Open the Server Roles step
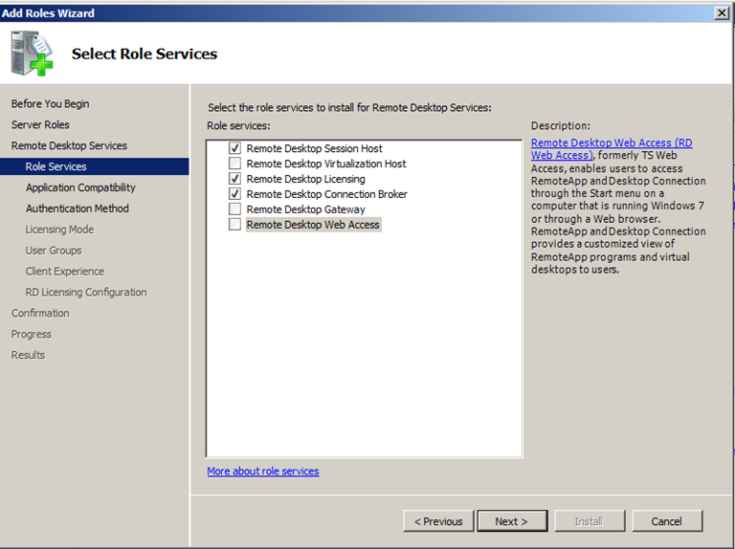Image resolution: width=735 pixels, height=549 pixels. click(x=40, y=124)
